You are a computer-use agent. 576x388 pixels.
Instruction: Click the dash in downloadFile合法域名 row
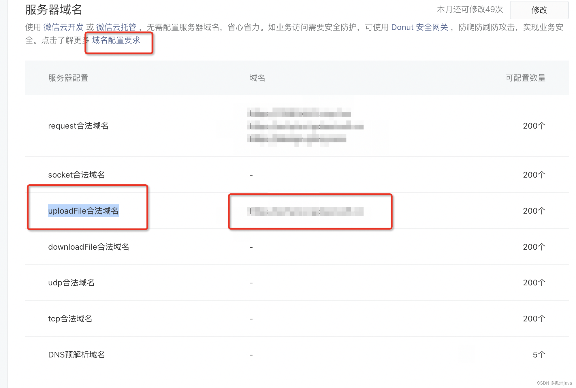(251, 247)
